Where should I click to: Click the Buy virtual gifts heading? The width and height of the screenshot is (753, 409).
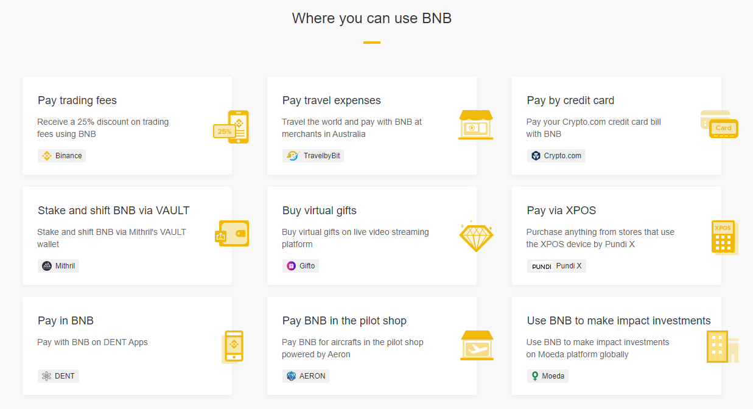point(320,211)
